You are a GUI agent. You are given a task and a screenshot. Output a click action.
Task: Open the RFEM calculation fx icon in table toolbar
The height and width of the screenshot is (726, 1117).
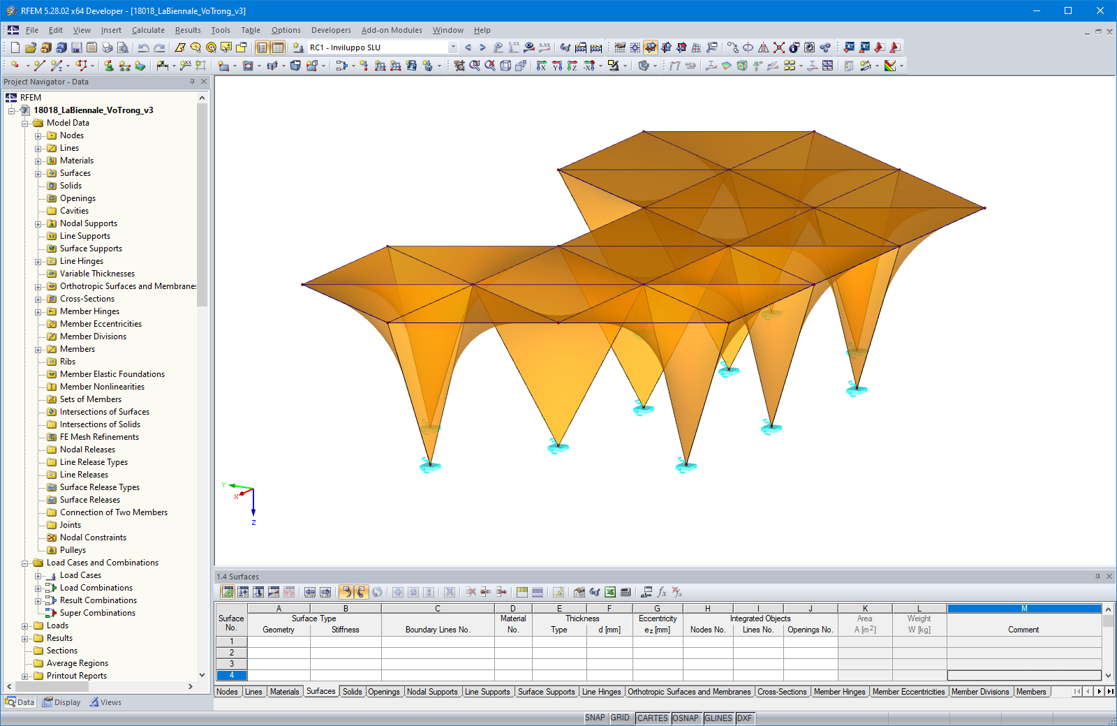coord(661,591)
